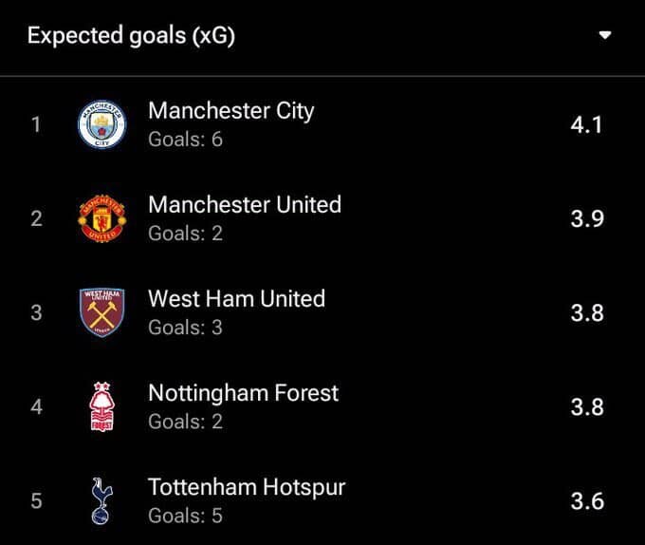
Task: Click the Nottingham Forest crest
Action: coord(101,406)
